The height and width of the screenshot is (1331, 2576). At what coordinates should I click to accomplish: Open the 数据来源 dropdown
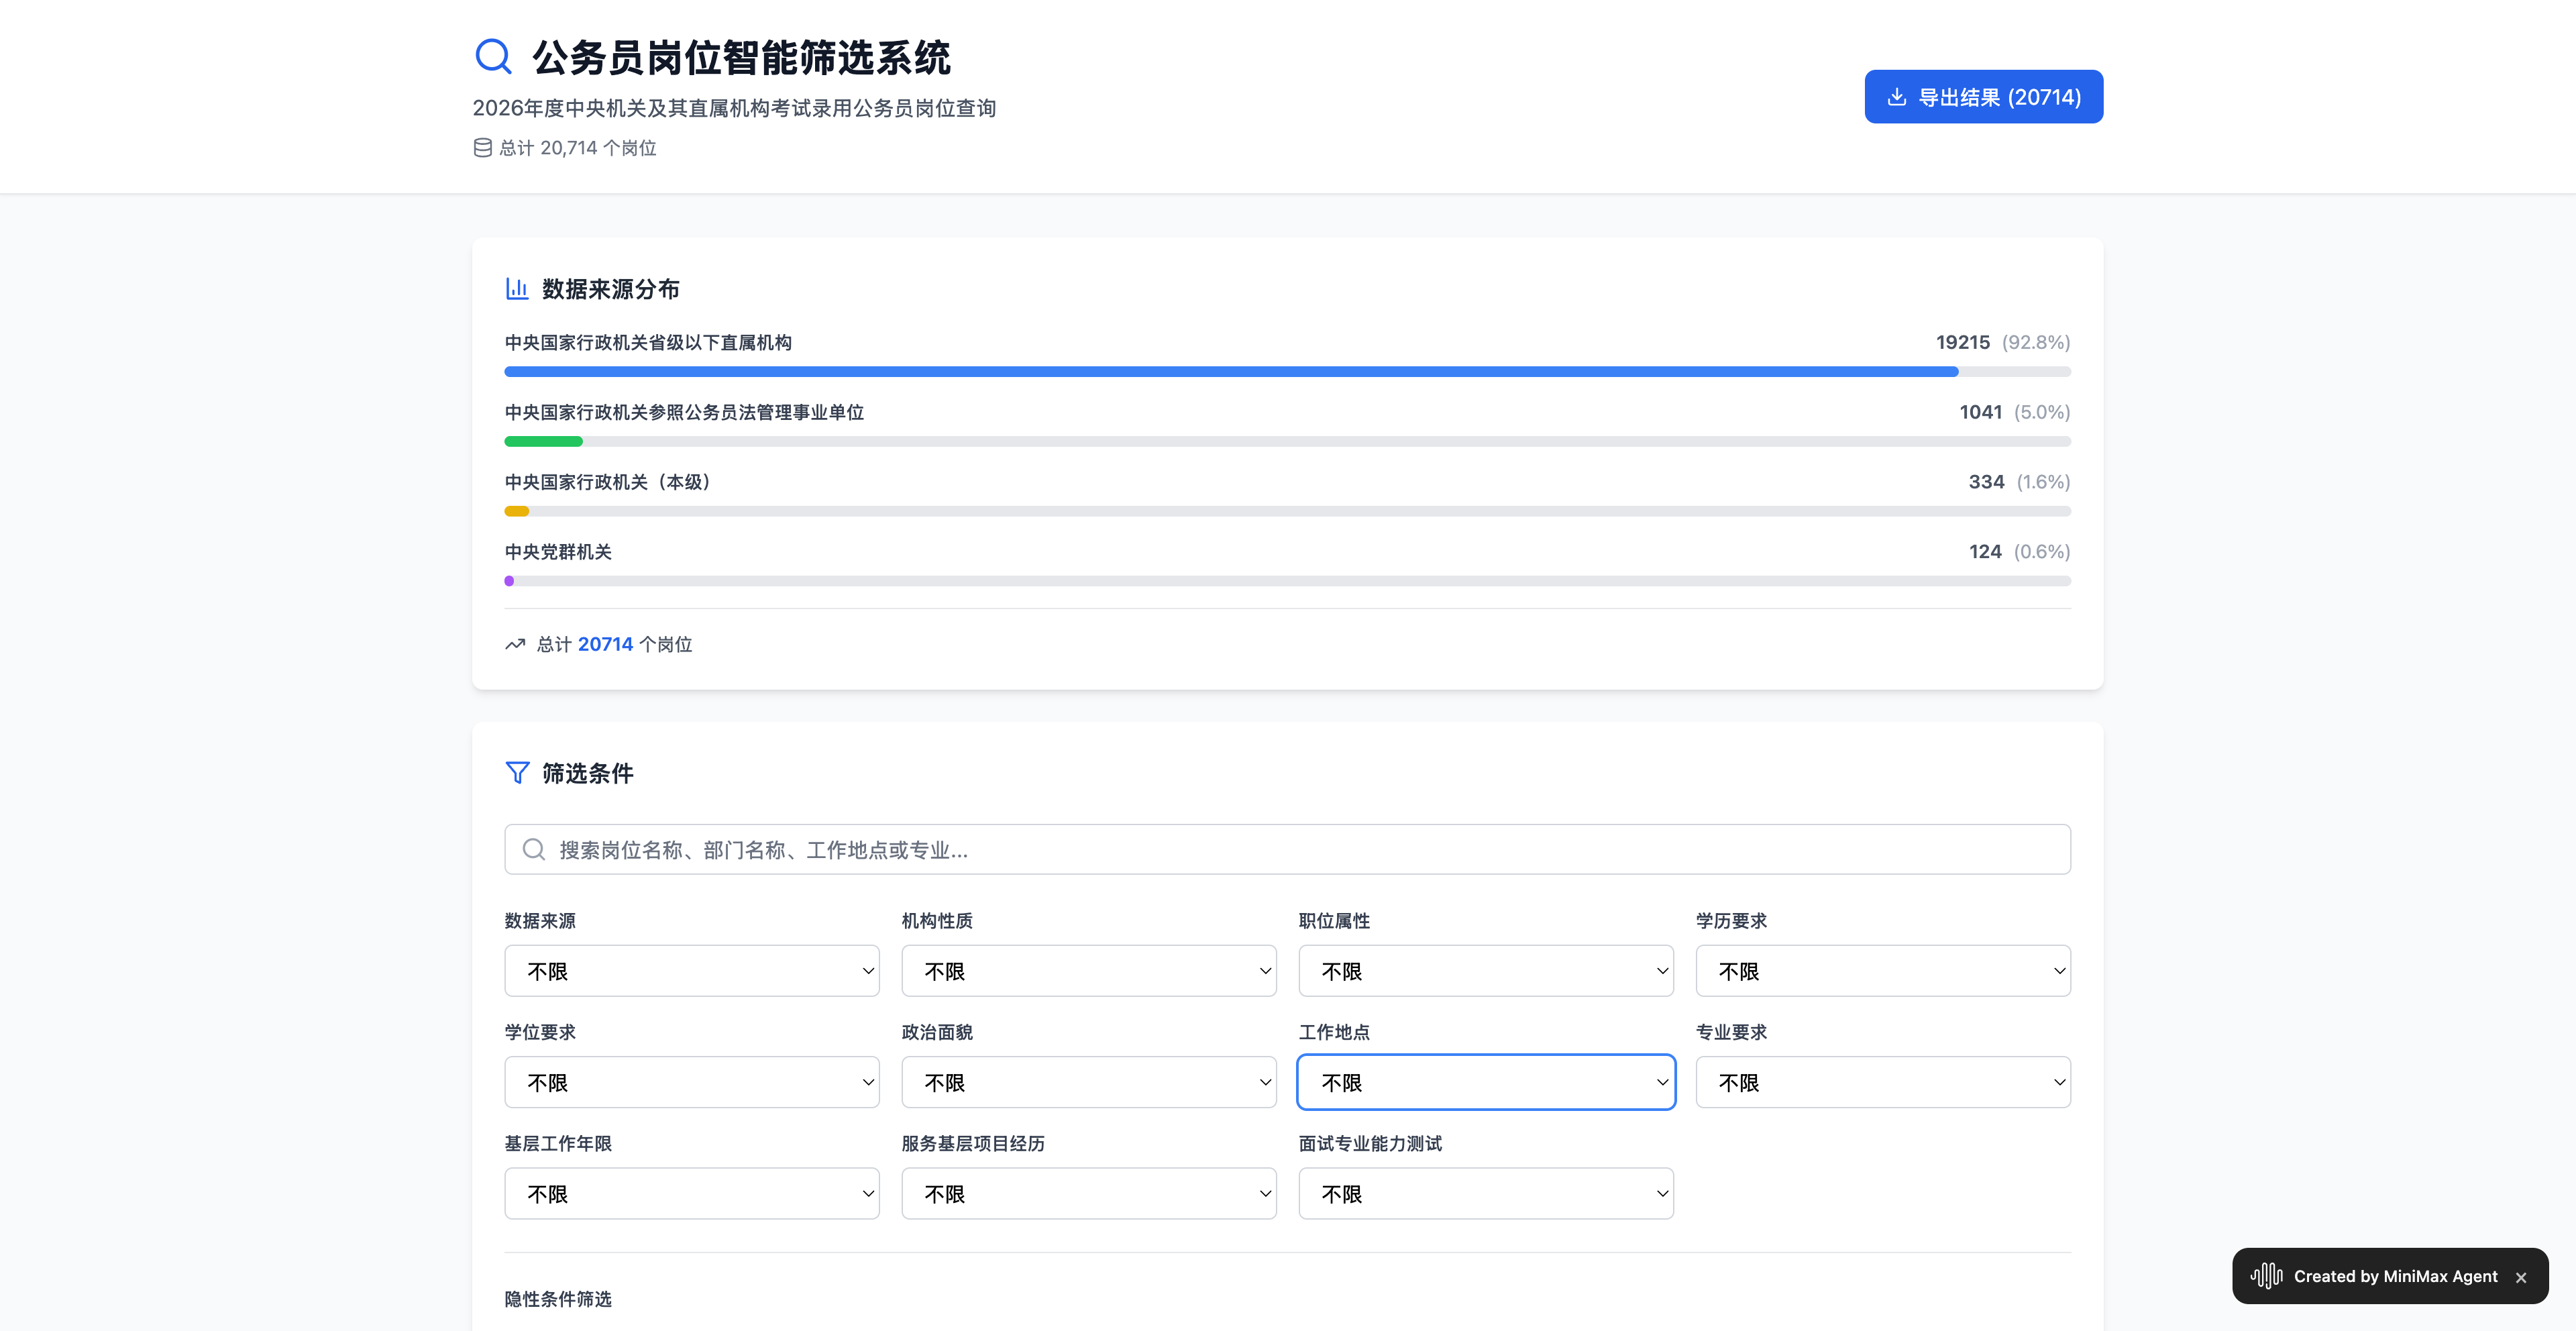691,971
